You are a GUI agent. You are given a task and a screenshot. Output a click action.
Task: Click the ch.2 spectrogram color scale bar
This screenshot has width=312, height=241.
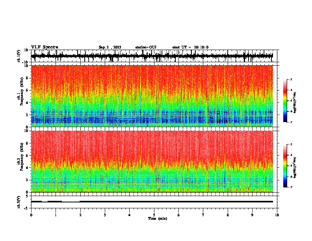coord(285,166)
